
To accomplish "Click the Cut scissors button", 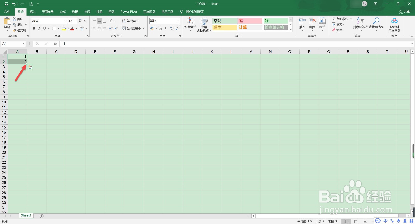I will (18, 19).
